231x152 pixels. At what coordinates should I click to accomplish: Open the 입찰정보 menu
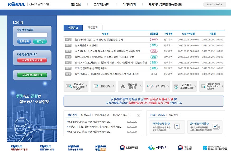pos(76,4)
